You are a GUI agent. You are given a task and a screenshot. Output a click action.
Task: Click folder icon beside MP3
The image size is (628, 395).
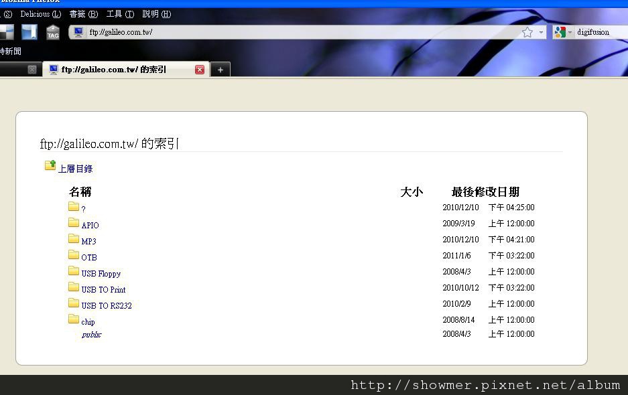point(74,238)
